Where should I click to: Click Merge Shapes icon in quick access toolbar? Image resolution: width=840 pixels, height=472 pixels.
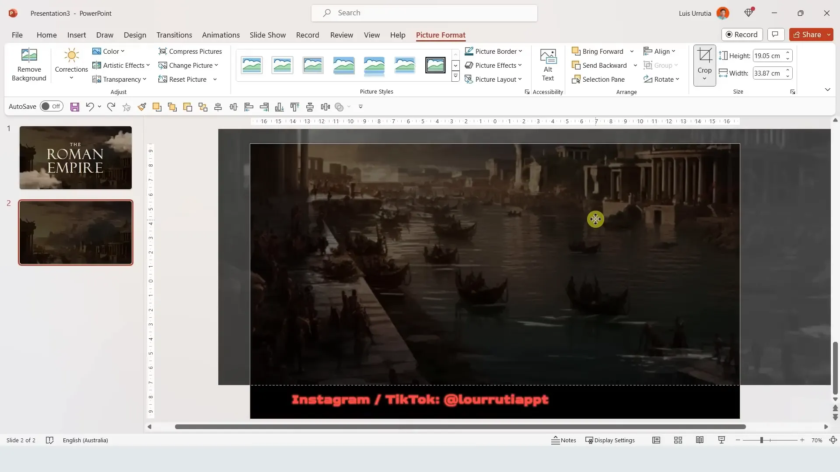339,107
